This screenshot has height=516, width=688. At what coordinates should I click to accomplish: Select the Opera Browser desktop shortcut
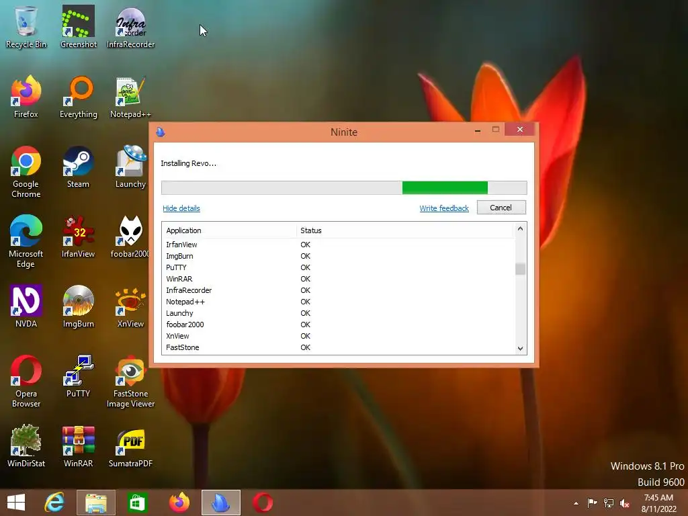click(x=26, y=381)
